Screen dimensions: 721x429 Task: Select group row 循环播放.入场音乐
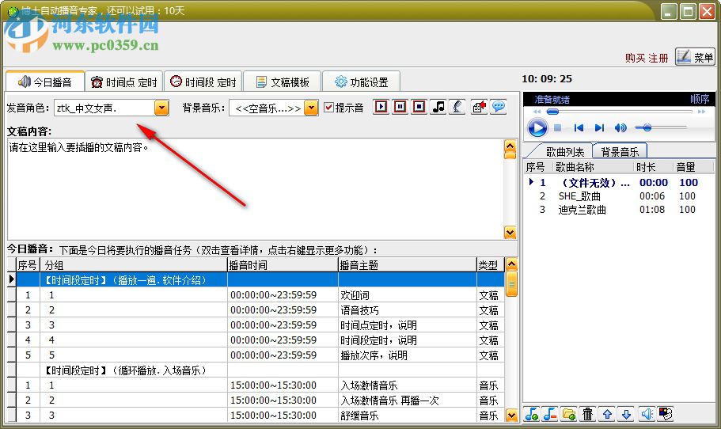coord(260,370)
